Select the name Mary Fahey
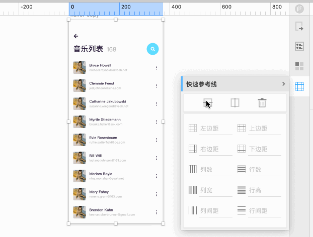 [x=99, y=192]
